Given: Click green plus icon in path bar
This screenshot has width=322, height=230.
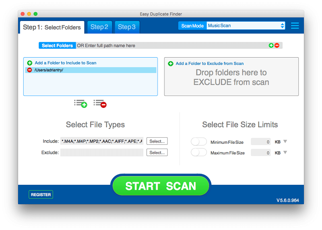Looking at the screenshot, I should [x=271, y=46].
